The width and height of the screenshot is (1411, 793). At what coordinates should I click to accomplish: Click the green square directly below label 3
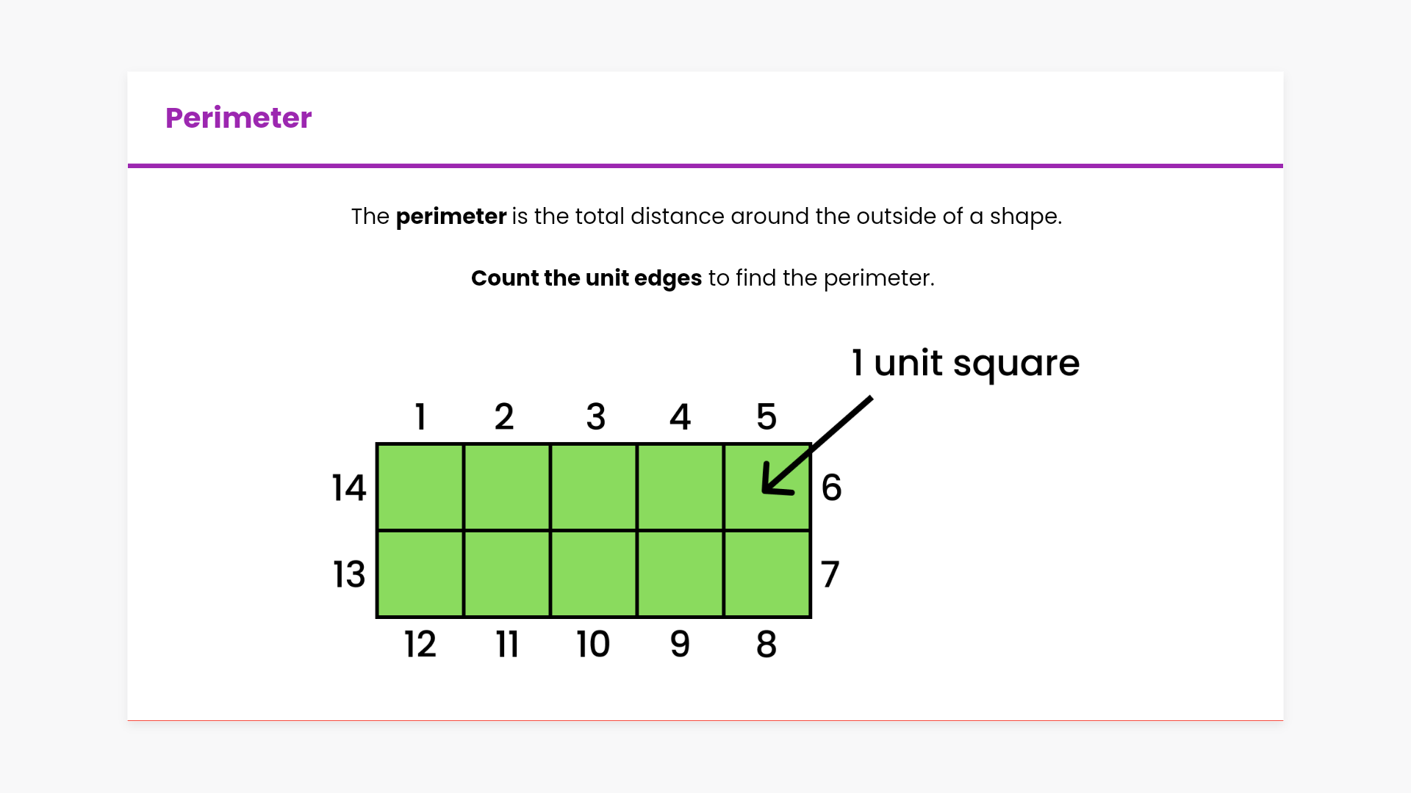tap(594, 487)
